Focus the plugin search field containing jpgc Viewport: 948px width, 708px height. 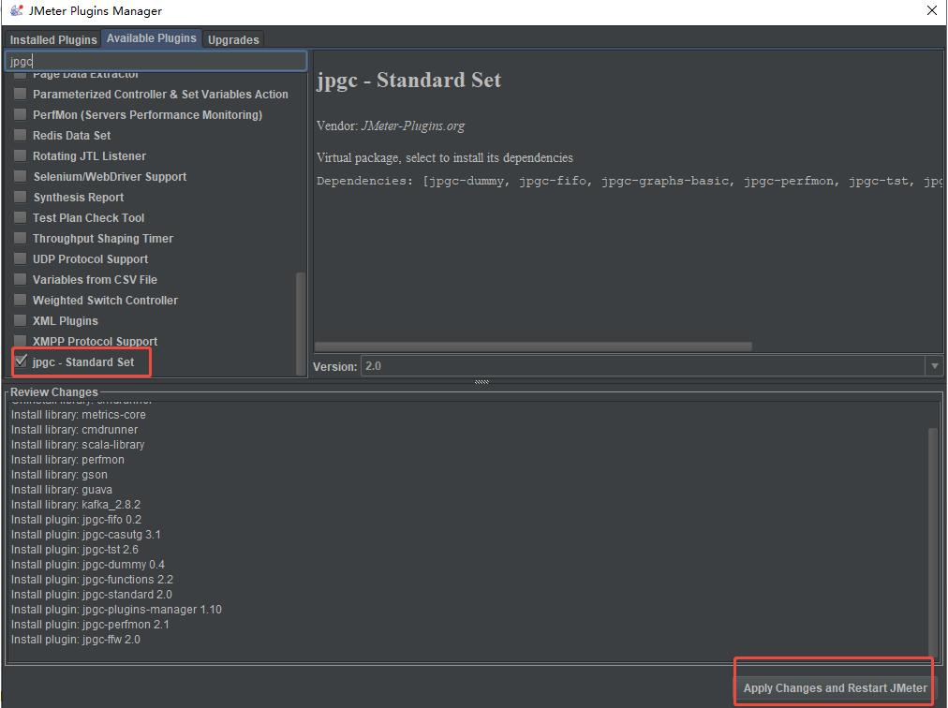156,61
